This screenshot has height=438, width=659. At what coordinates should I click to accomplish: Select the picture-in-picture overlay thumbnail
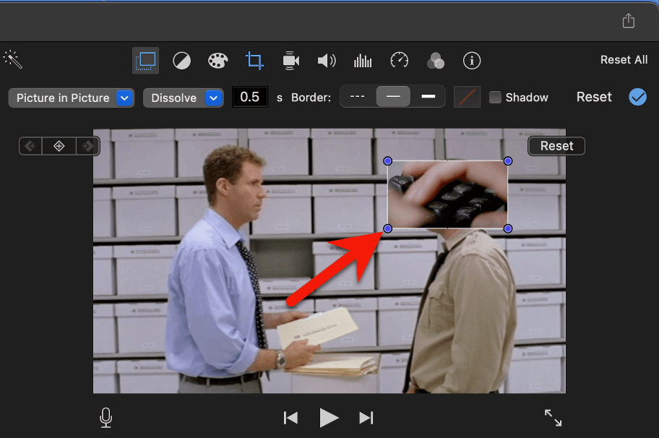tap(447, 194)
